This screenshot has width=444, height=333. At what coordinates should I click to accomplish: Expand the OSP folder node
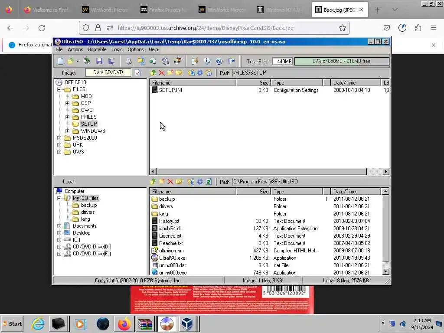tap(67, 103)
